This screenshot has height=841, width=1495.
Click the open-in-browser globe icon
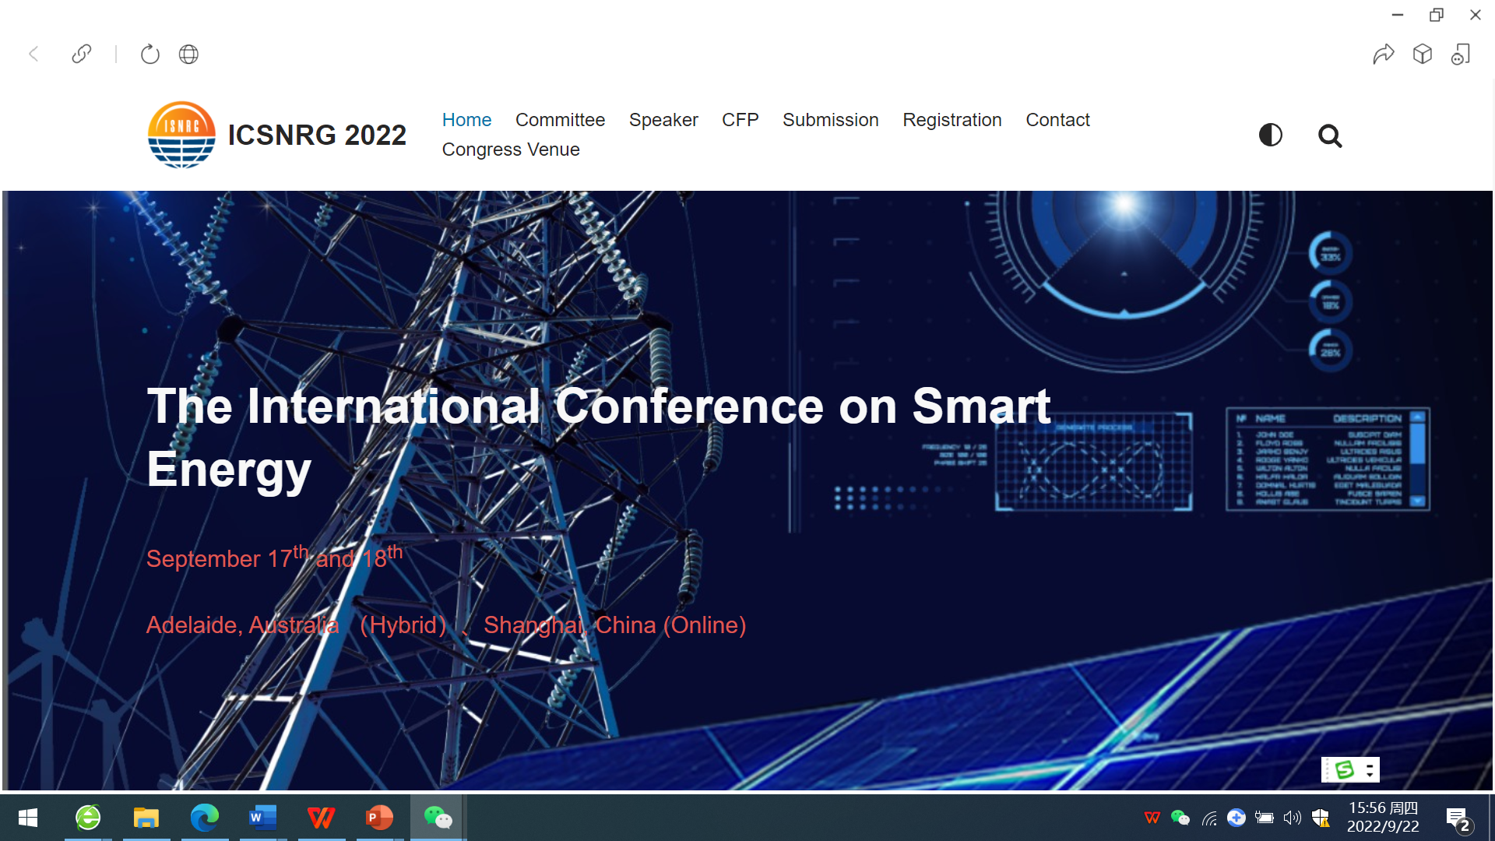[x=188, y=54]
